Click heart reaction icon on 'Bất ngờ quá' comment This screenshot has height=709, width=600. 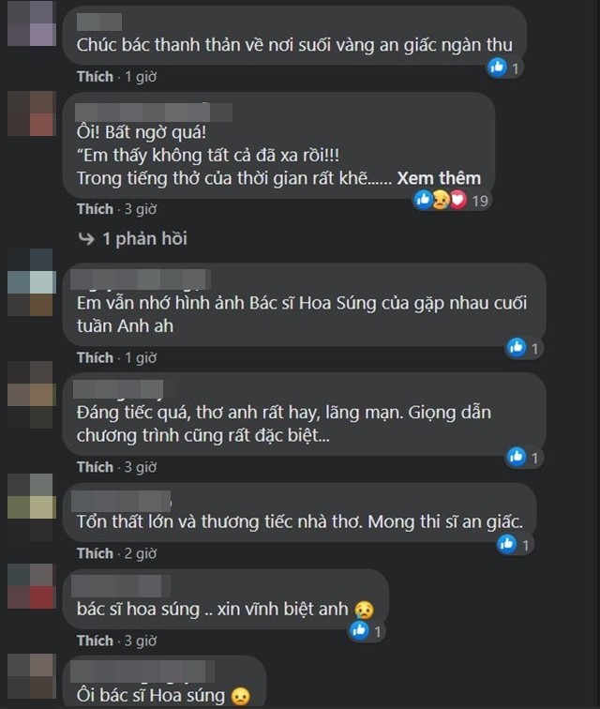tap(457, 200)
